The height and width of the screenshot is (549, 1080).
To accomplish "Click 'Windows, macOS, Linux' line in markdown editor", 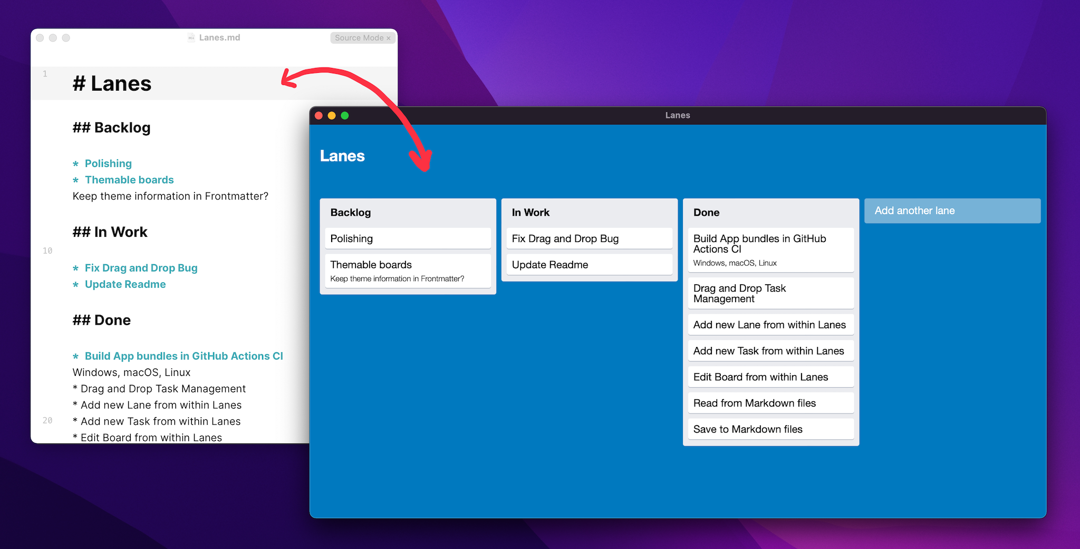I will 131,372.
